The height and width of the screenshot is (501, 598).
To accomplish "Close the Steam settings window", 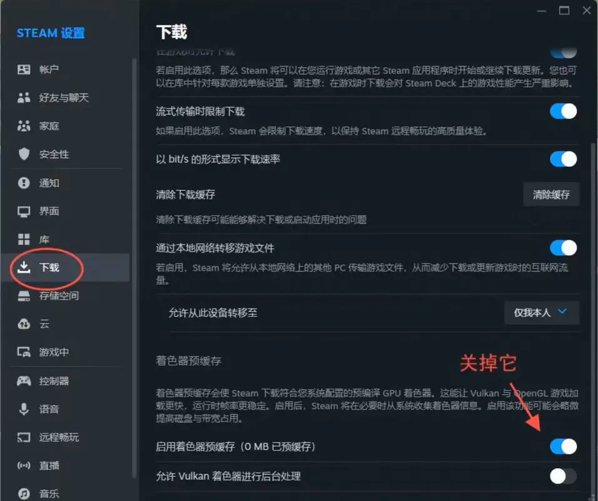I will click(587, 11).
